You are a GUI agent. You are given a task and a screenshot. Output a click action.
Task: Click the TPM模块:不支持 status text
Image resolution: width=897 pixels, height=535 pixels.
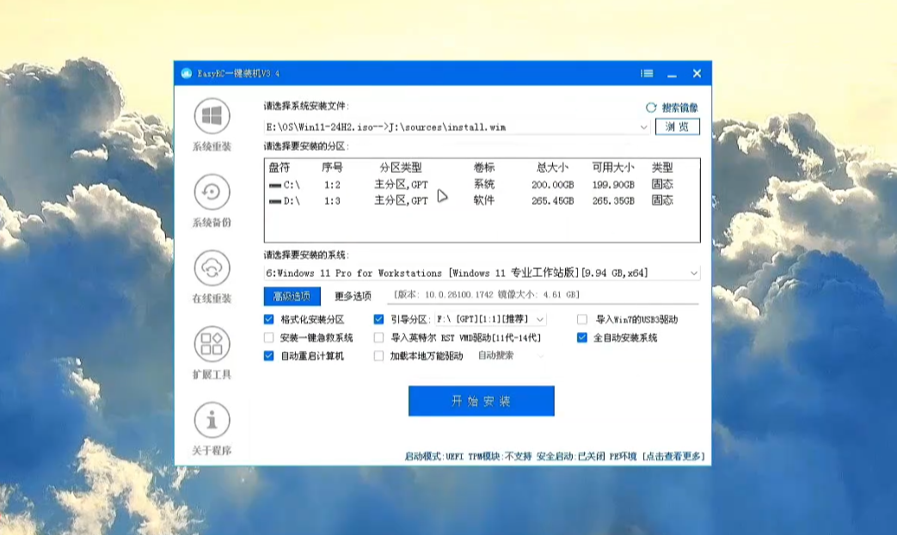(x=500, y=456)
